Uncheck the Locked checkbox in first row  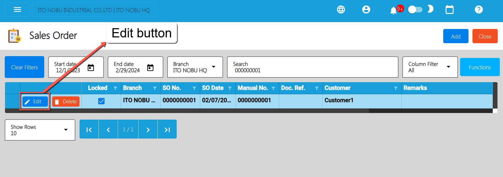(101, 101)
